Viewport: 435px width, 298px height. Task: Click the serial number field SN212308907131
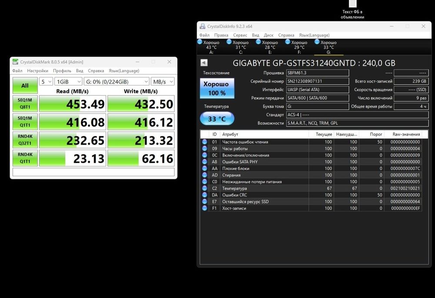(318, 81)
